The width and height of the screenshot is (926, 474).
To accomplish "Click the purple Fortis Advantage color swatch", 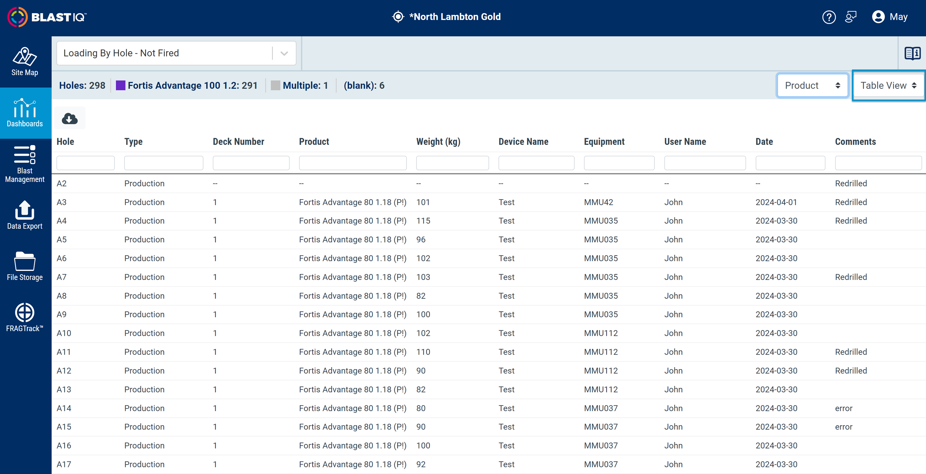I will 120,85.
